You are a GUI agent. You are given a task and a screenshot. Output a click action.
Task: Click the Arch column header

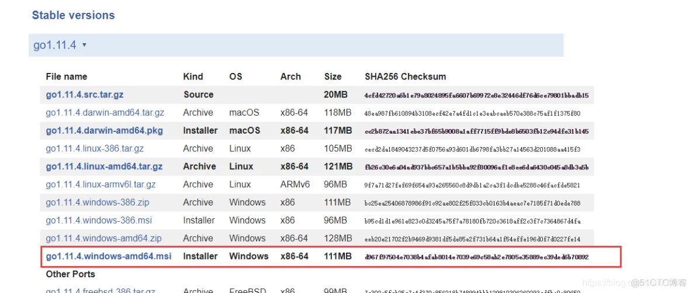tap(290, 76)
